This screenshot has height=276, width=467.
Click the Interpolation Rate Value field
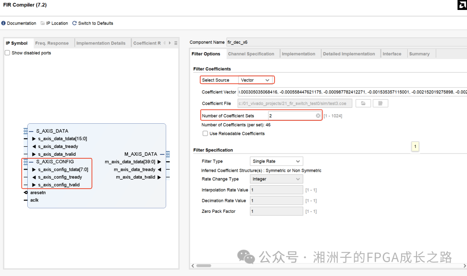(276, 190)
